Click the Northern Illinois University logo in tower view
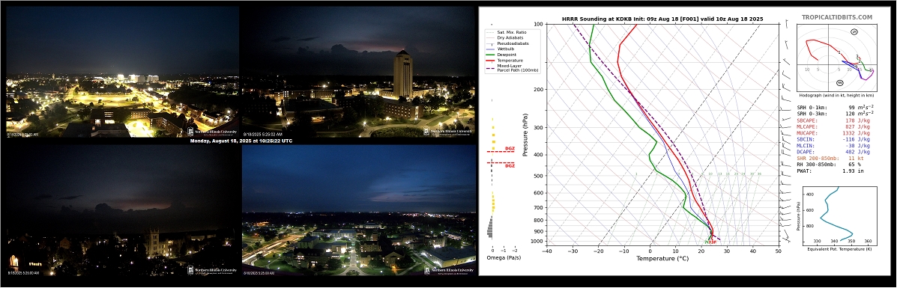The width and height of the screenshot is (897, 288). pyautogui.click(x=448, y=131)
